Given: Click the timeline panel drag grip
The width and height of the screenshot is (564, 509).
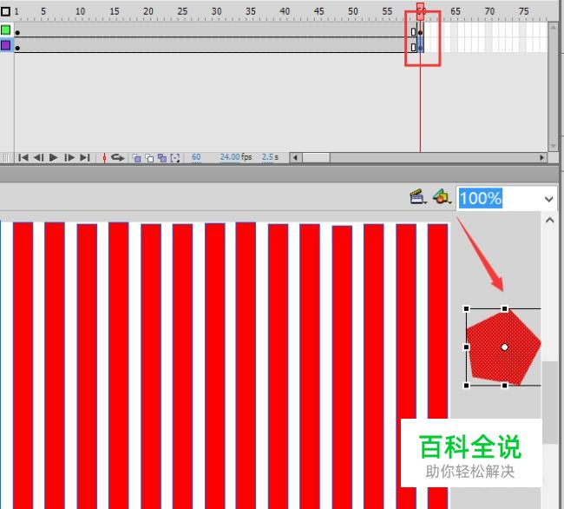Looking at the screenshot, I should pos(6,158).
